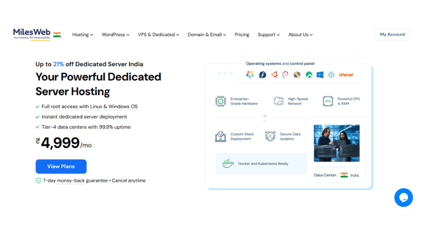Expand the About Us menu

pyautogui.click(x=300, y=35)
